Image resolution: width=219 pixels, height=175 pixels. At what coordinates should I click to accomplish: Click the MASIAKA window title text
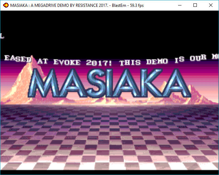[77, 5]
